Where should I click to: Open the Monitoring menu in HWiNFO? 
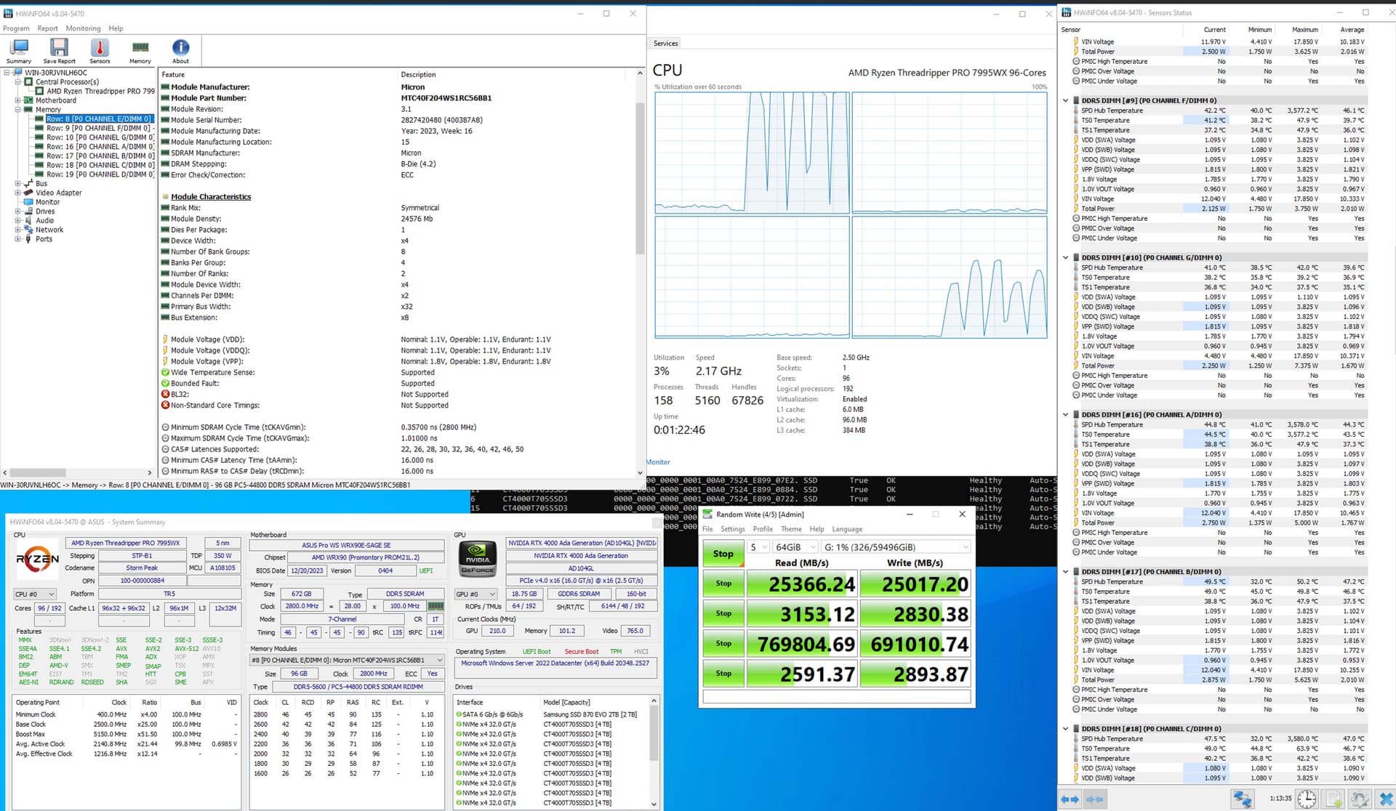[83, 28]
